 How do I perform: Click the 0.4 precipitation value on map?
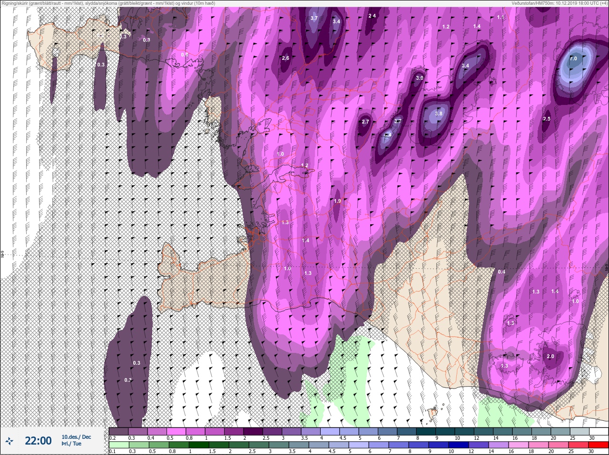click(501, 272)
